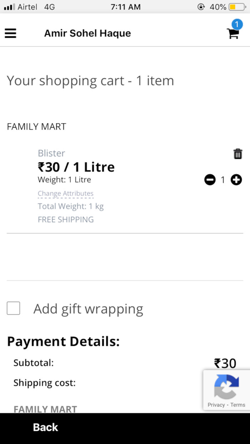
Task: Open the Privacy link
Action: click(x=216, y=405)
